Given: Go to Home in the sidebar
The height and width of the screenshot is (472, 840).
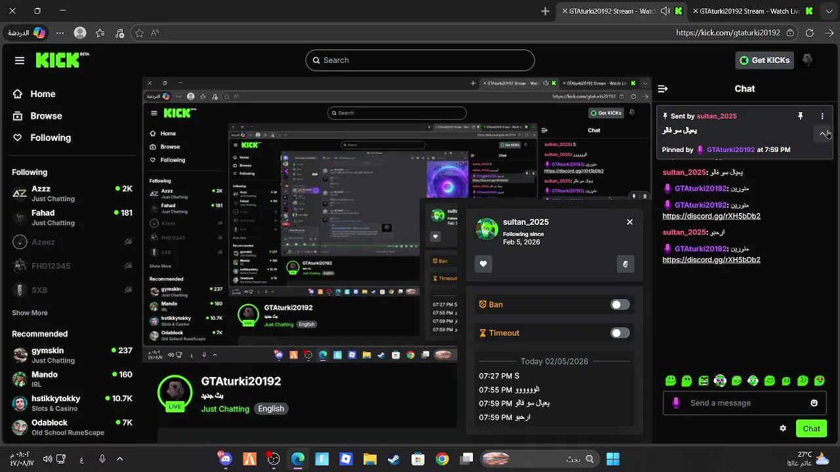Looking at the screenshot, I should pos(34,94).
